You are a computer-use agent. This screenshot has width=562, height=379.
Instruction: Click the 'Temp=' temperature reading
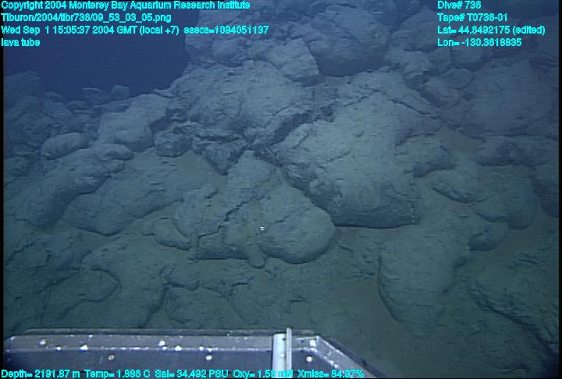117,374
